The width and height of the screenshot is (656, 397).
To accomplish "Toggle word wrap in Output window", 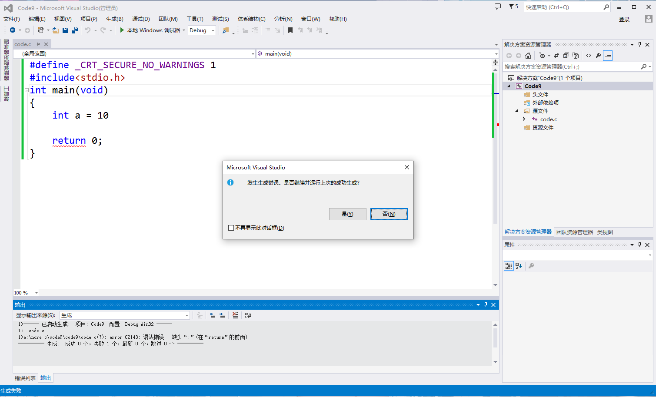I will pos(248,315).
